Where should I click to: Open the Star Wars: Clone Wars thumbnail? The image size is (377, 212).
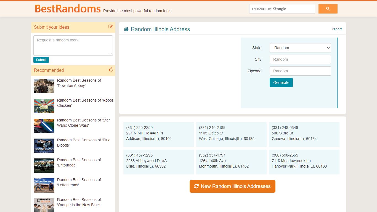click(x=44, y=126)
